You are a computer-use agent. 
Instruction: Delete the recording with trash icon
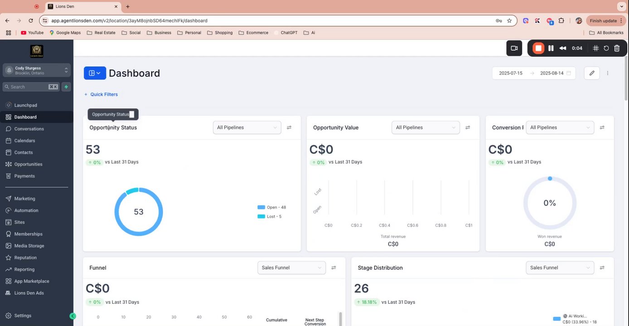[x=617, y=48]
